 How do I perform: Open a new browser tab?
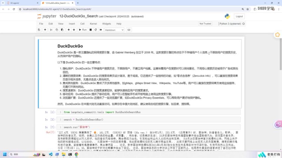78,3
